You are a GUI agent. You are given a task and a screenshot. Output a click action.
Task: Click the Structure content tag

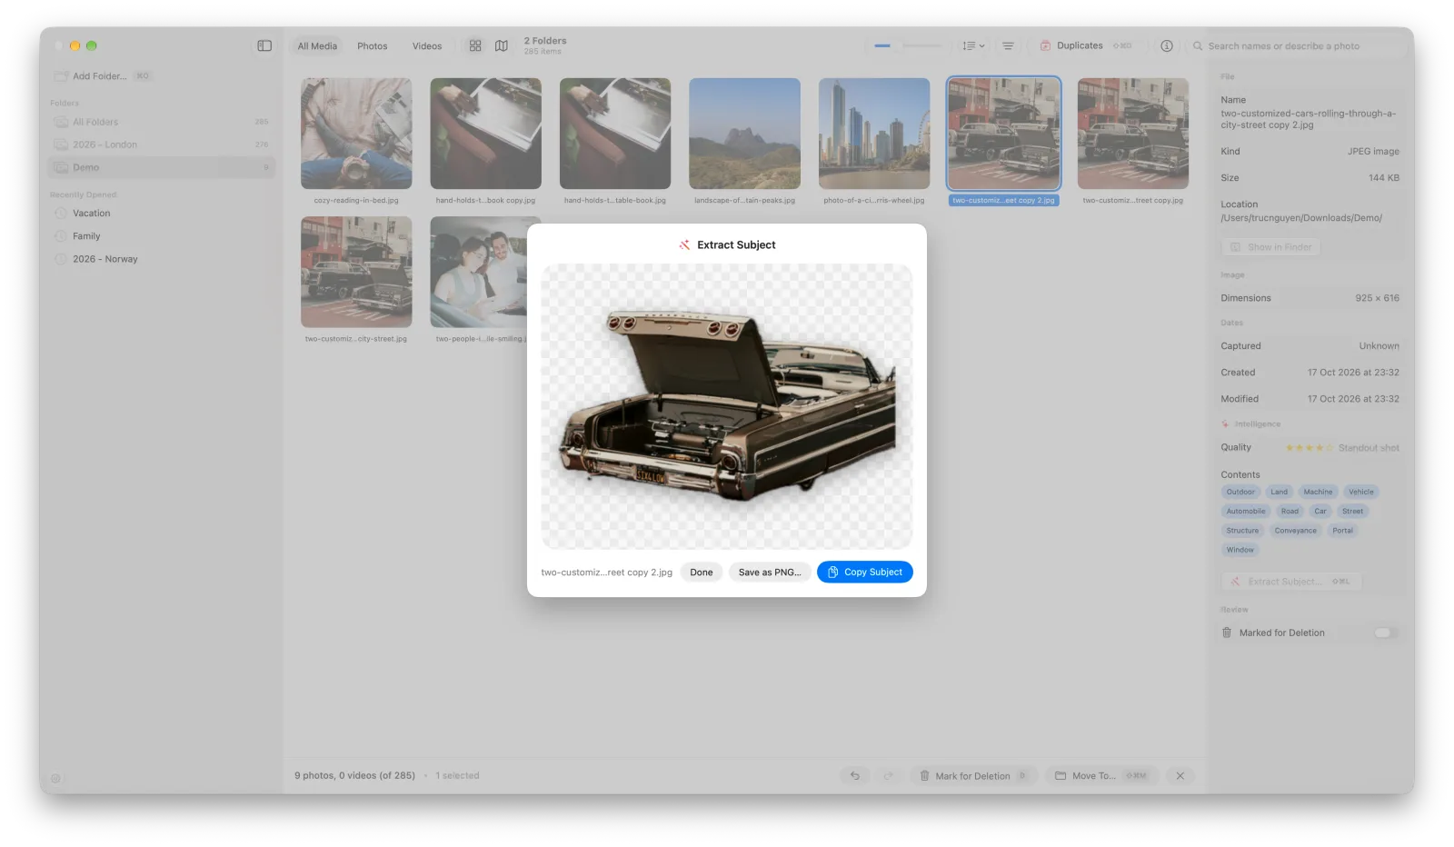pyautogui.click(x=1242, y=531)
